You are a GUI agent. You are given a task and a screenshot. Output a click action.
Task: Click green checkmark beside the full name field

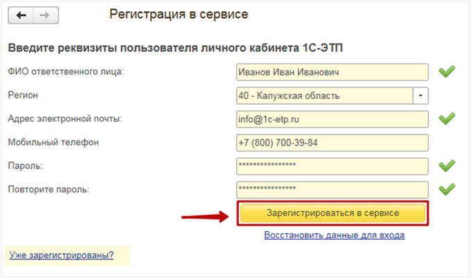(x=446, y=71)
